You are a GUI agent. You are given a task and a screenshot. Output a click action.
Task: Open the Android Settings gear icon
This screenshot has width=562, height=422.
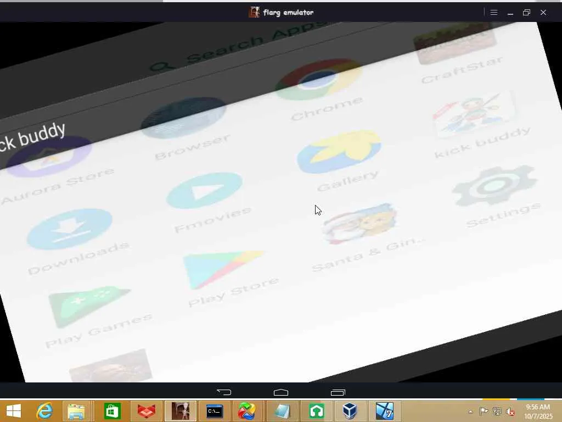(494, 185)
